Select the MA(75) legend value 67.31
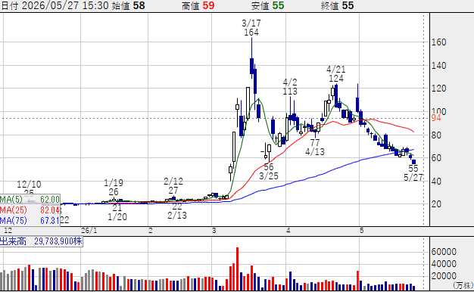Viewport: 474px width, 292px height. [50, 220]
